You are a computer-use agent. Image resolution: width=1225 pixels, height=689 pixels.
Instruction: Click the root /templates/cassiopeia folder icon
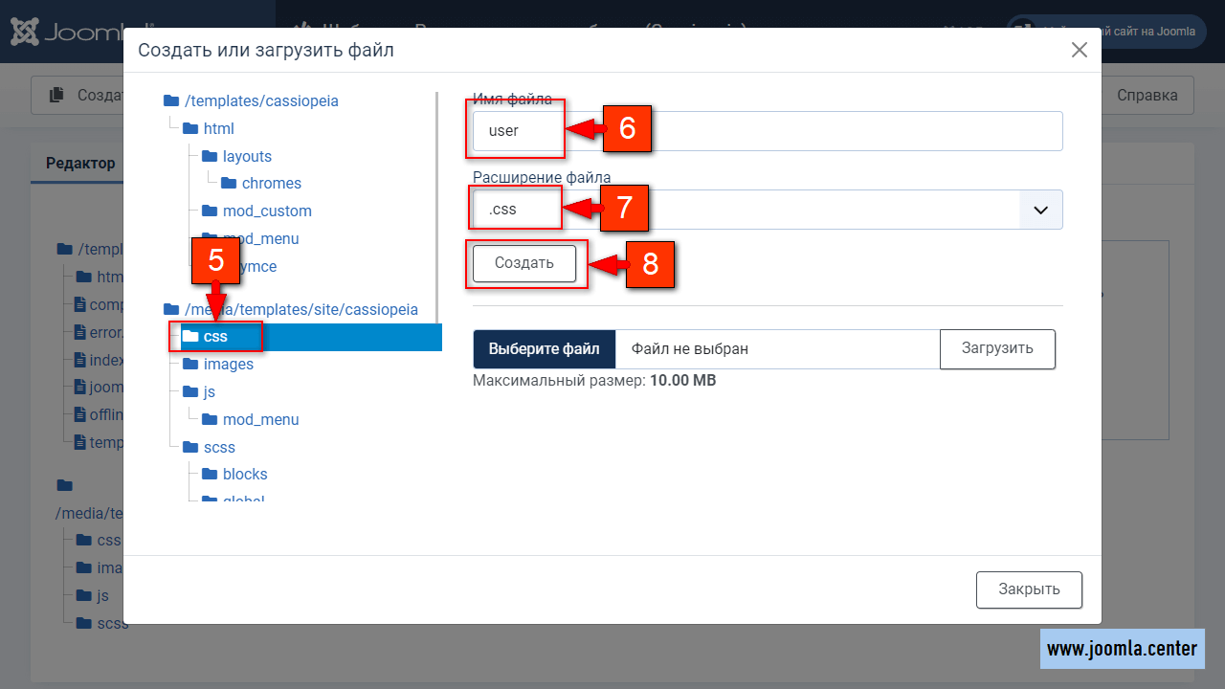click(171, 100)
